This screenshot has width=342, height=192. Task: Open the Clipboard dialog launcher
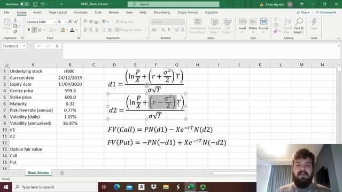click(22, 38)
